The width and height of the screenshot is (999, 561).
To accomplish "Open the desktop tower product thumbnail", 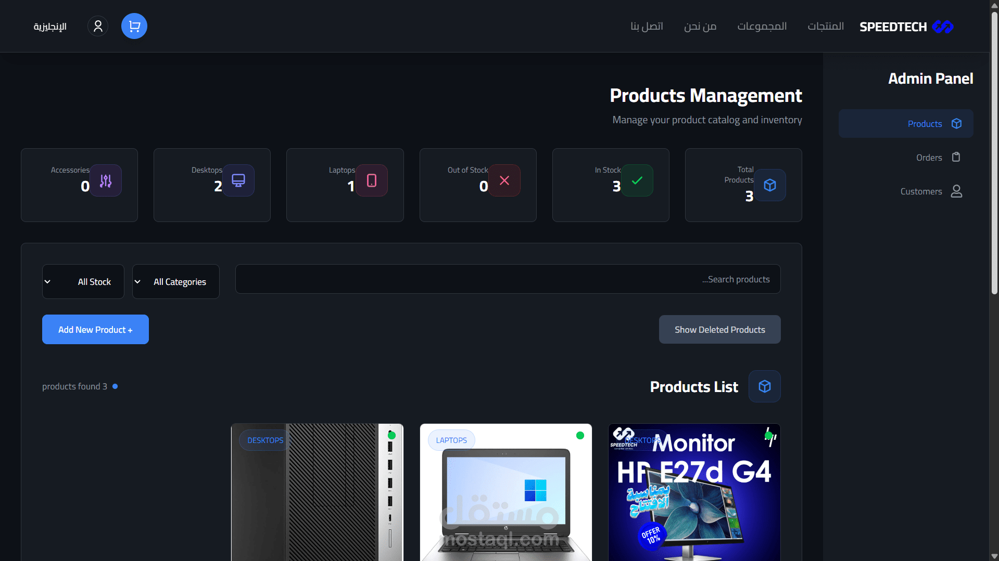I will coord(318,492).
